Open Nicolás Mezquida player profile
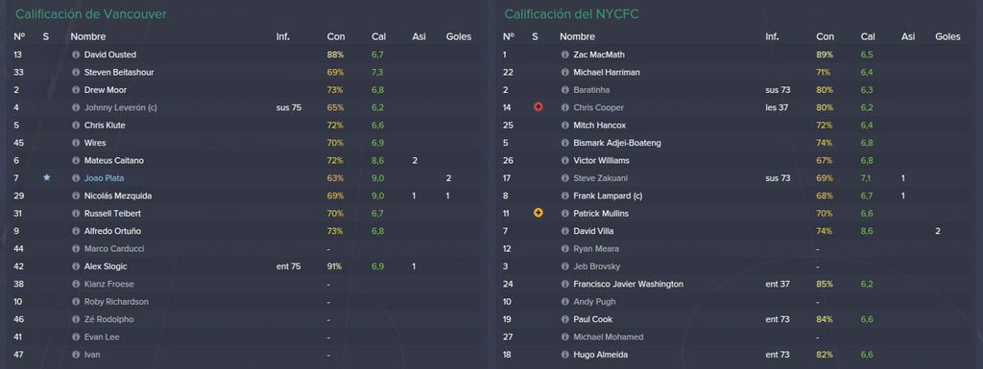Image resolution: width=983 pixels, height=369 pixels. click(118, 196)
